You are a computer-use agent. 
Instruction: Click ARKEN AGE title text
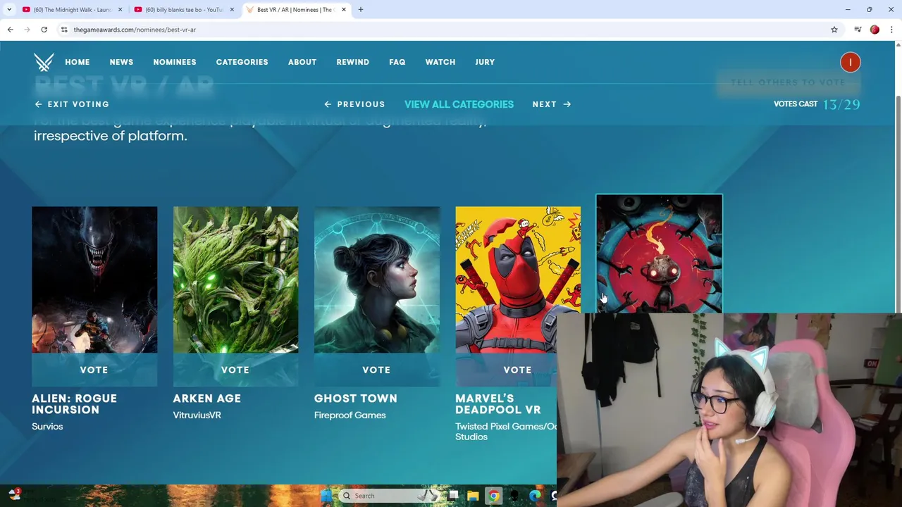pyautogui.click(x=207, y=399)
